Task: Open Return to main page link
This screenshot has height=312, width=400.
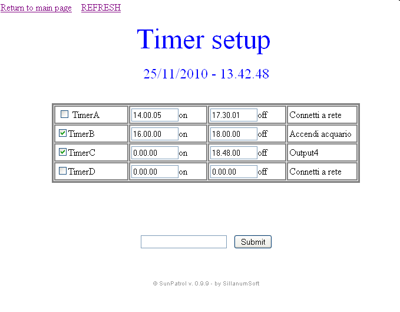Action: coord(36,8)
